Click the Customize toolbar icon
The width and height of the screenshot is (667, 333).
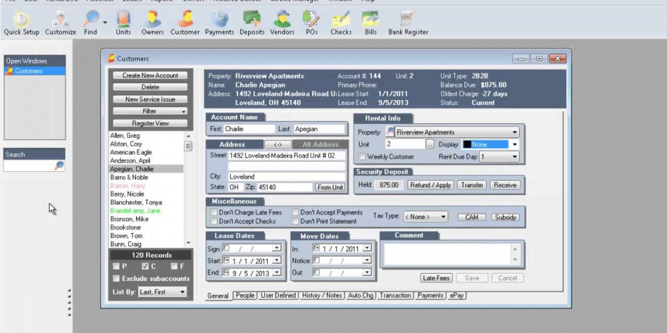click(61, 23)
